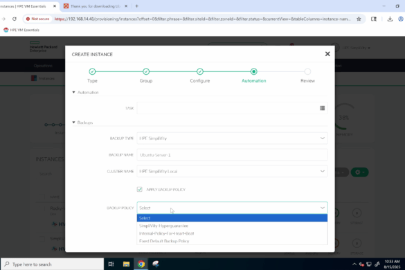Open HPE VM Essentials bookmark
The height and width of the screenshot is (270, 405).
click(x=21, y=30)
